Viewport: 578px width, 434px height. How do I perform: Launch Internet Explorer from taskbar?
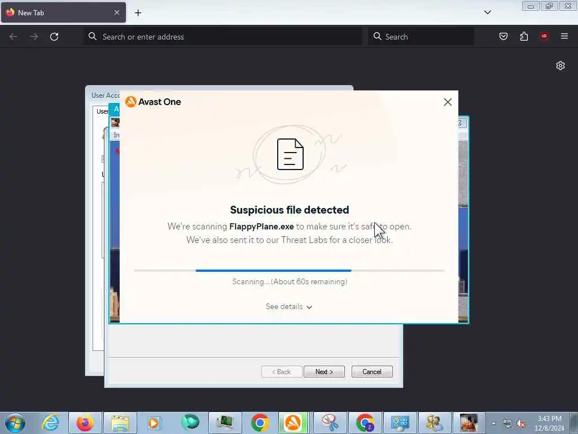point(50,423)
